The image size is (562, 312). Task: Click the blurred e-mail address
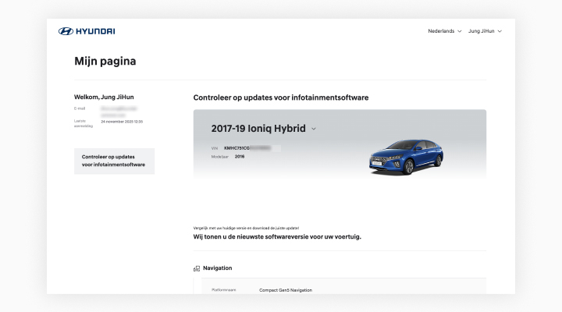pos(119,111)
